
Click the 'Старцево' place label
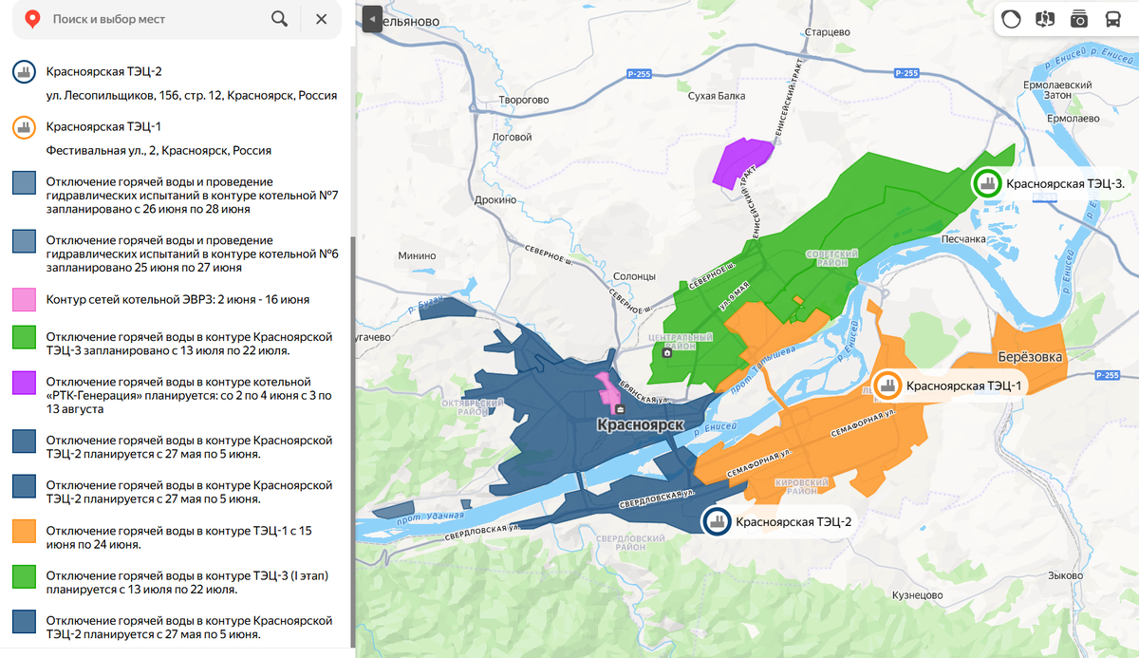(x=827, y=32)
